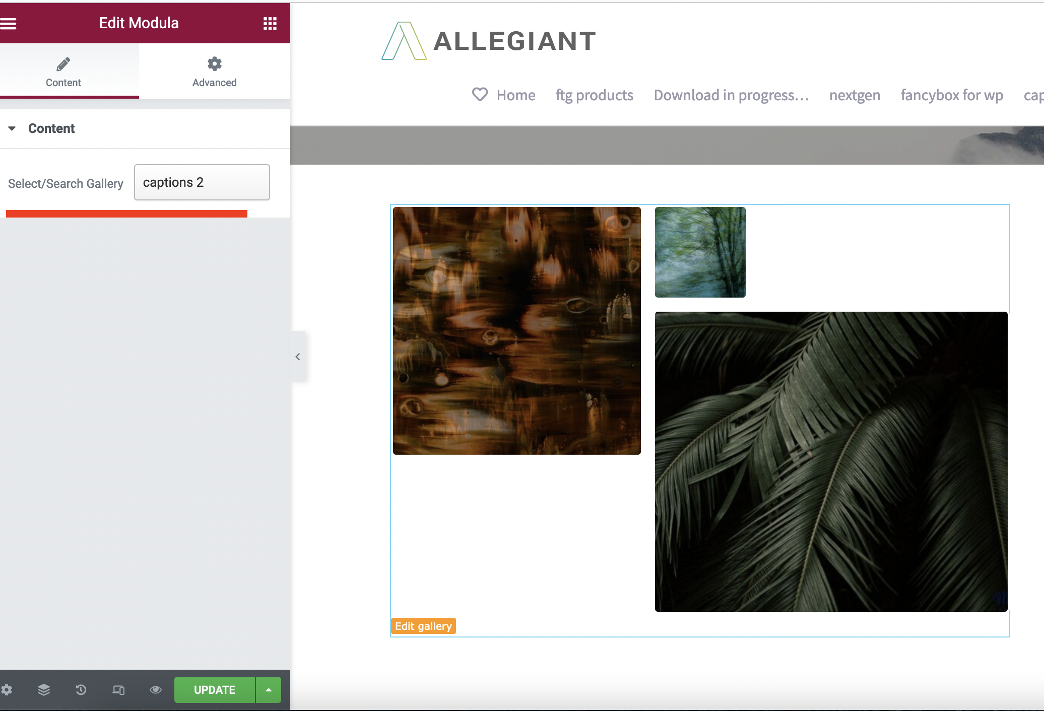Open the Navigator layers icon
Screen dimensions: 1044x711
point(44,690)
